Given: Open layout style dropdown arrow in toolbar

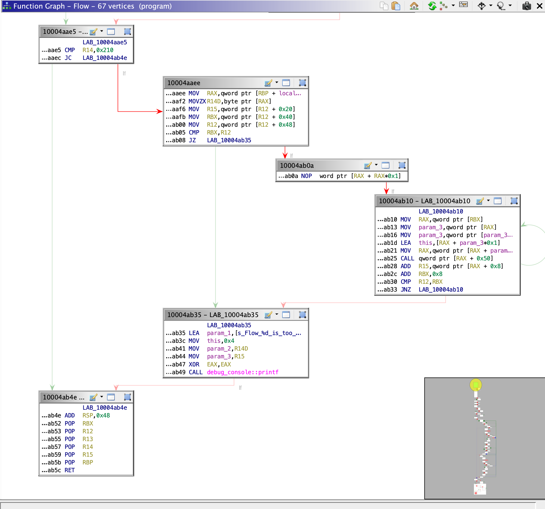Looking at the screenshot, I should pos(454,6).
